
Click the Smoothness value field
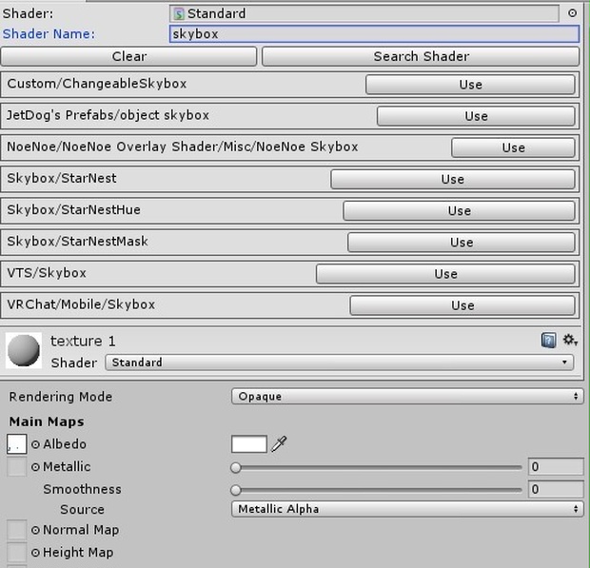click(556, 489)
